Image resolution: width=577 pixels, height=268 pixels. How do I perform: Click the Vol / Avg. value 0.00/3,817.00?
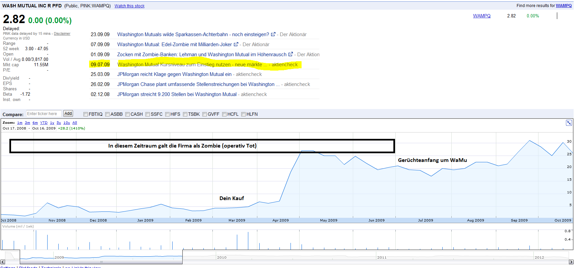tap(35, 60)
